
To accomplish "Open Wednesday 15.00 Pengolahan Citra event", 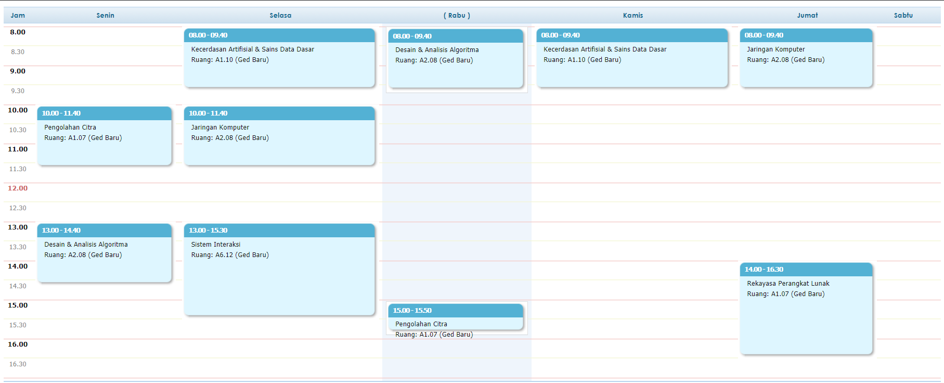I will click(x=455, y=323).
